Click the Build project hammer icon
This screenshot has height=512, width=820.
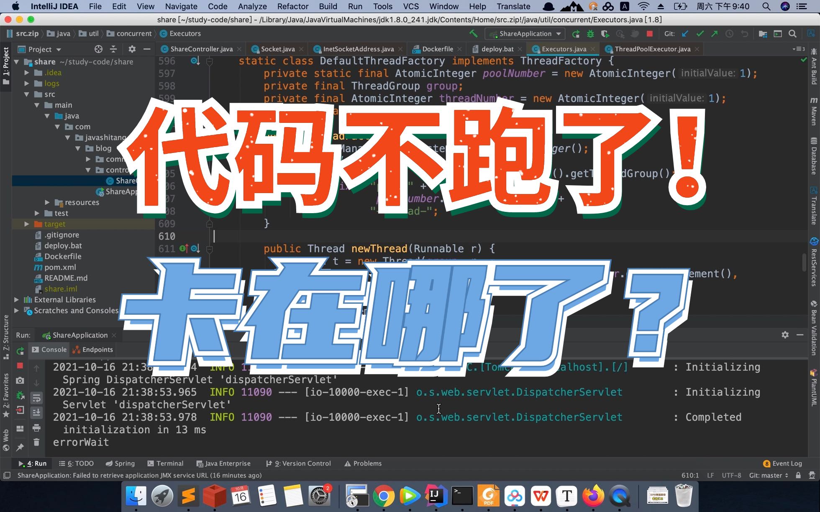click(x=473, y=33)
